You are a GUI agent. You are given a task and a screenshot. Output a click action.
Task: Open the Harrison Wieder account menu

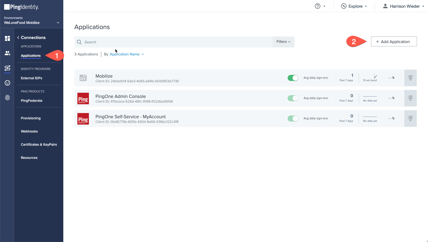[404, 6]
